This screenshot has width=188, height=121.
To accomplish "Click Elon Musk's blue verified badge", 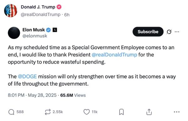I will click(x=49, y=30).
